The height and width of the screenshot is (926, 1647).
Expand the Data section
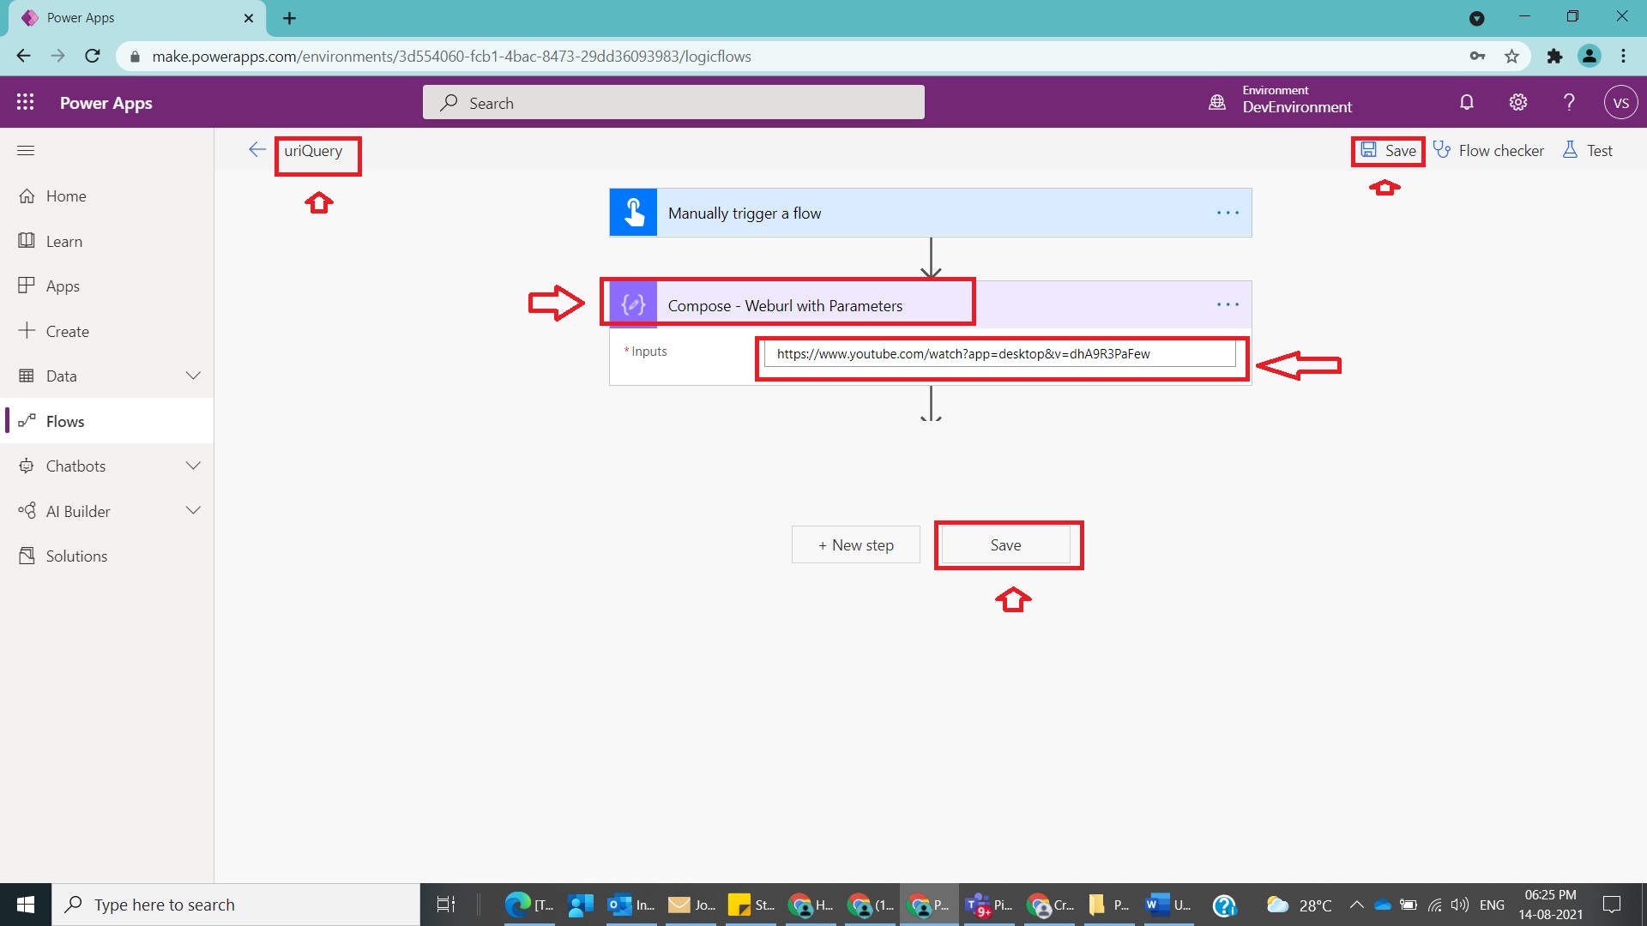(193, 376)
